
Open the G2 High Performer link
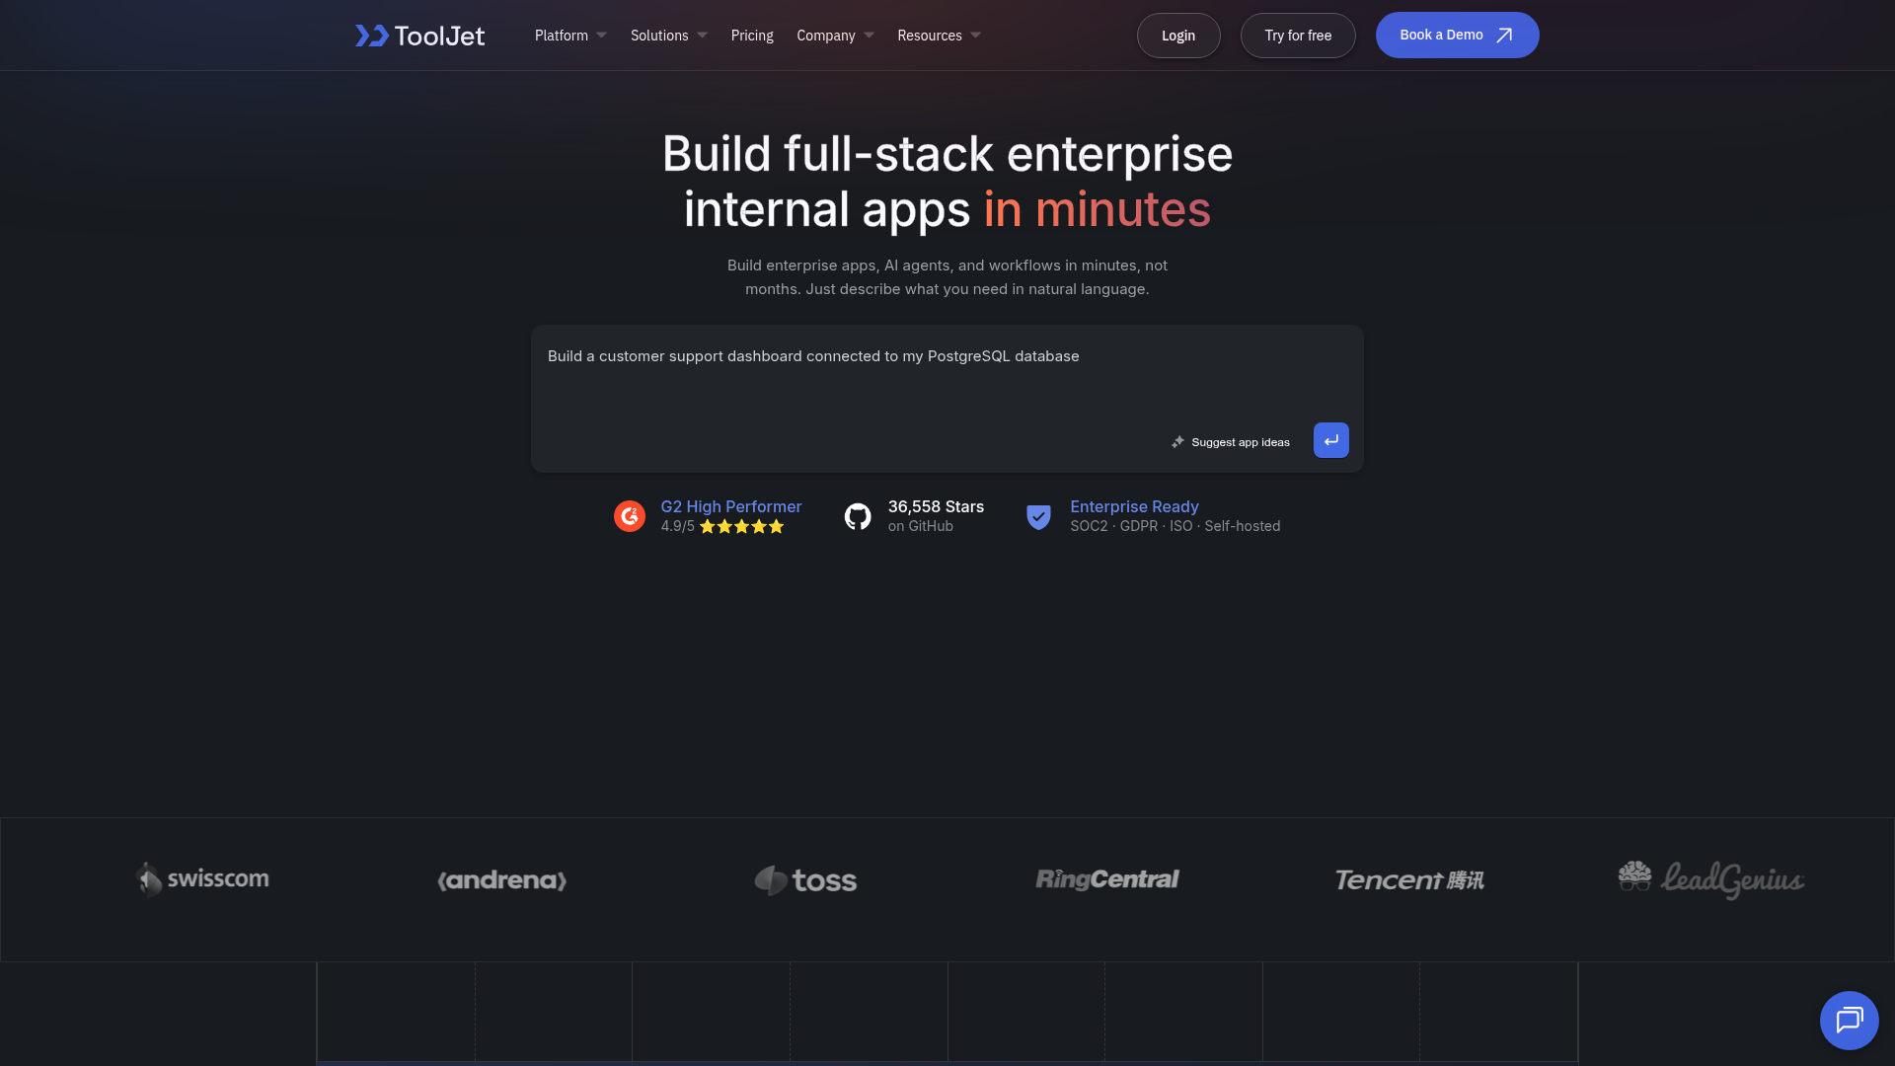coord(730,506)
